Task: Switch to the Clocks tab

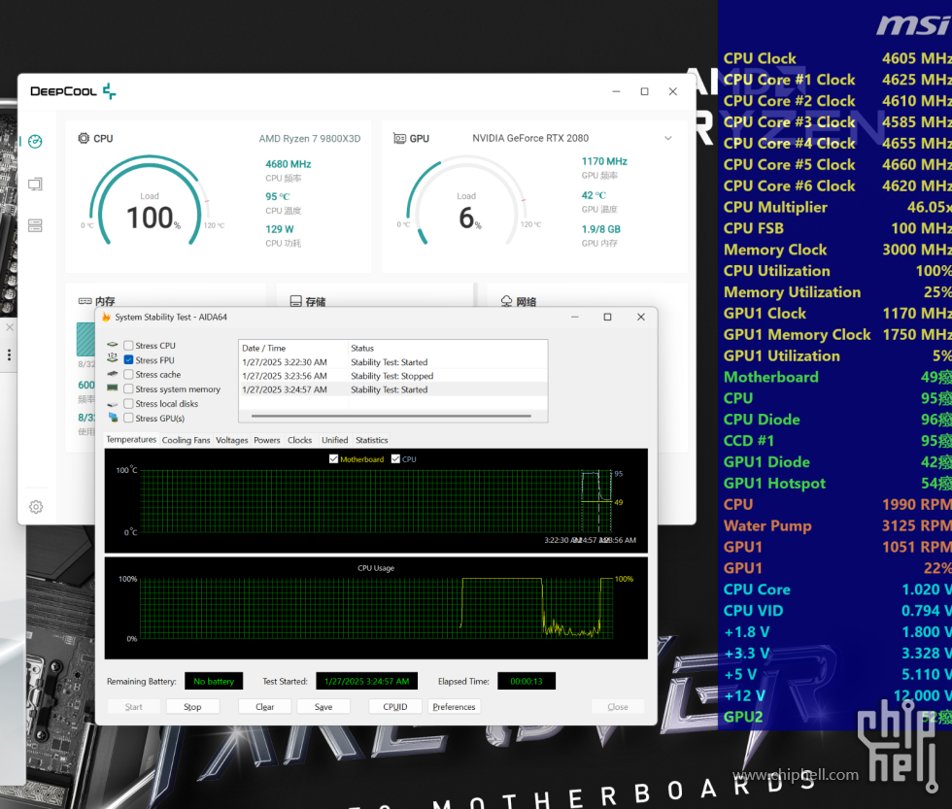Action: tap(300, 440)
